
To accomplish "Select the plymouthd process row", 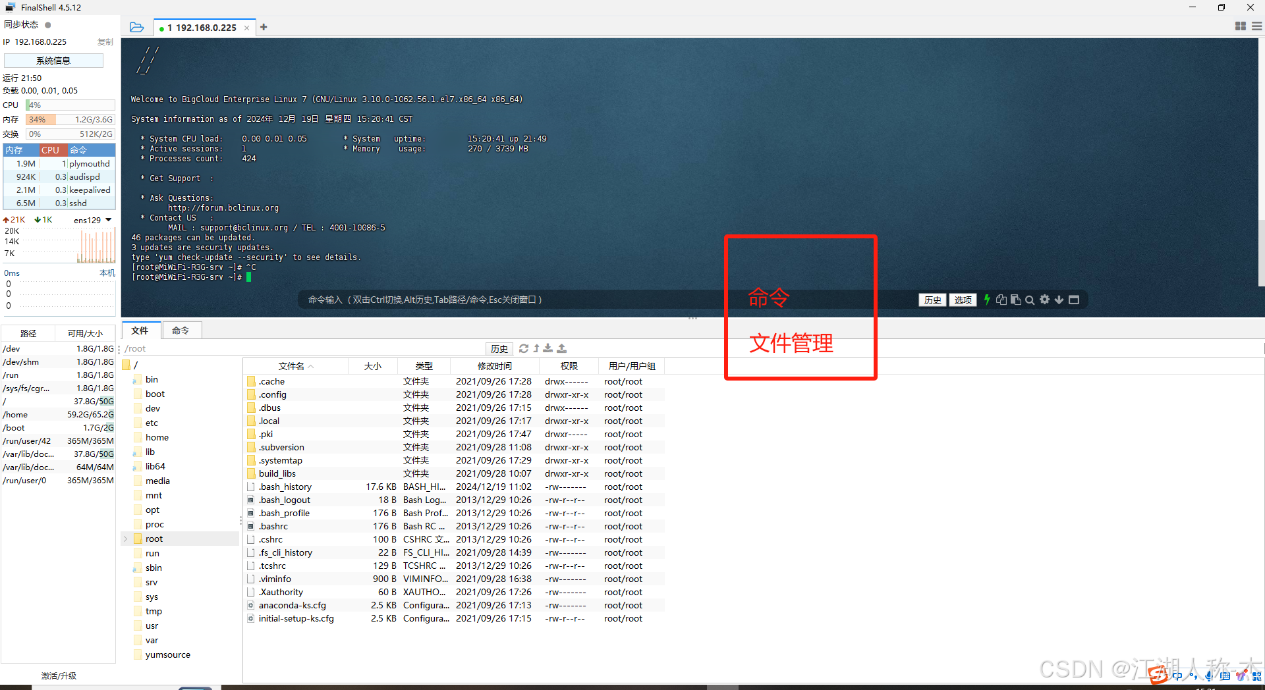I will coord(59,163).
